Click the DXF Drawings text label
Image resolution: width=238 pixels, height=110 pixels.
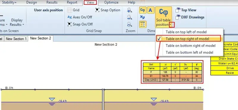pos(193,17)
